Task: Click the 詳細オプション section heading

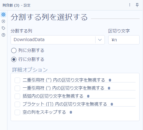Action: pos(30,70)
